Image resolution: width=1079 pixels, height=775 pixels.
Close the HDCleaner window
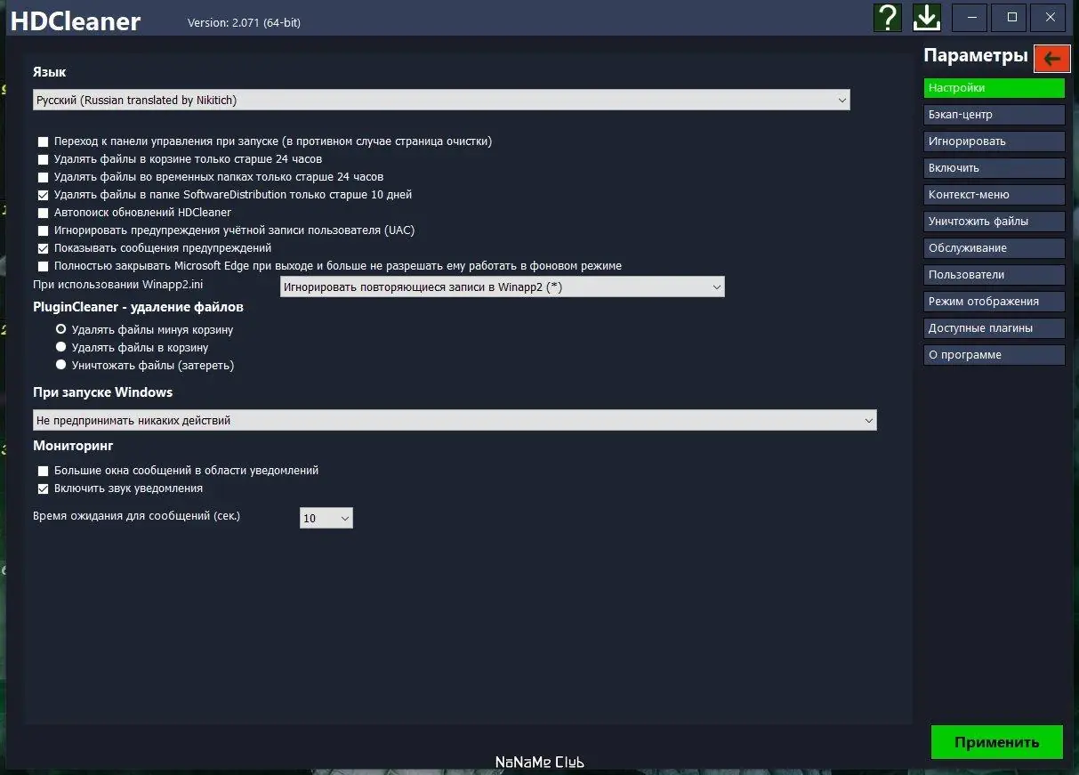[1051, 18]
